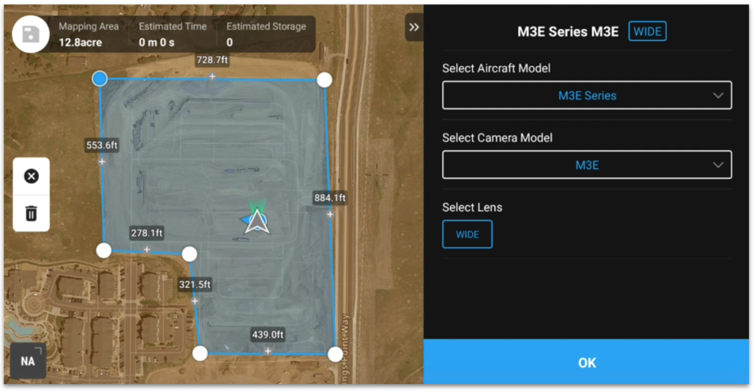The image size is (755, 392).
Task: Collapse the settings panel with the double-chevron
Action: (414, 28)
